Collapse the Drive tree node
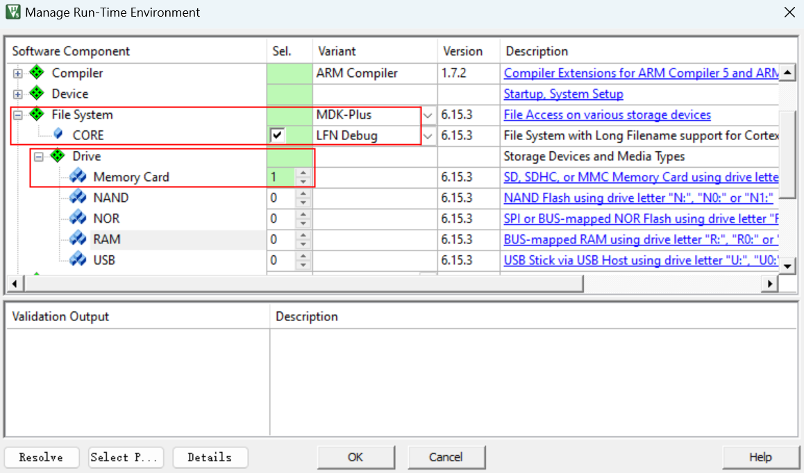Viewport: 804px width, 473px height. tap(39, 157)
